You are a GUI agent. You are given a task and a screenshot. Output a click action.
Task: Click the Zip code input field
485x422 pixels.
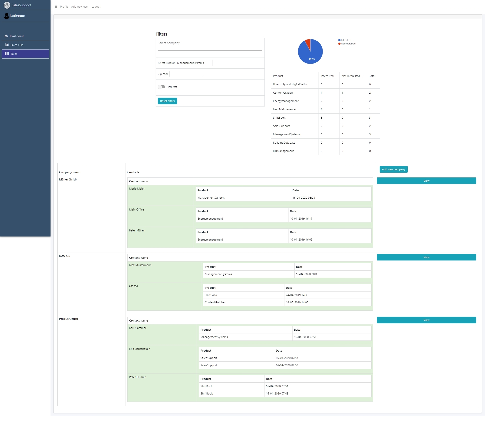[x=186, y=74]
